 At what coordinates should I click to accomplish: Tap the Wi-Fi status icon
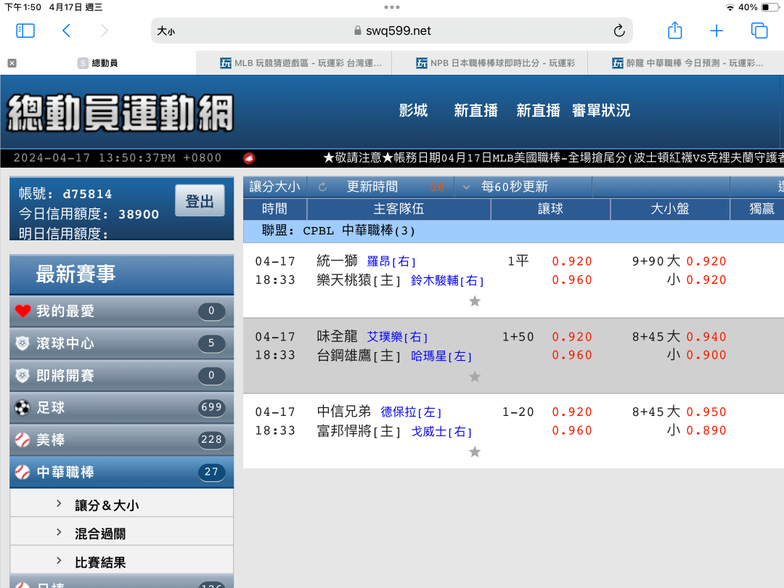(730, 7)
